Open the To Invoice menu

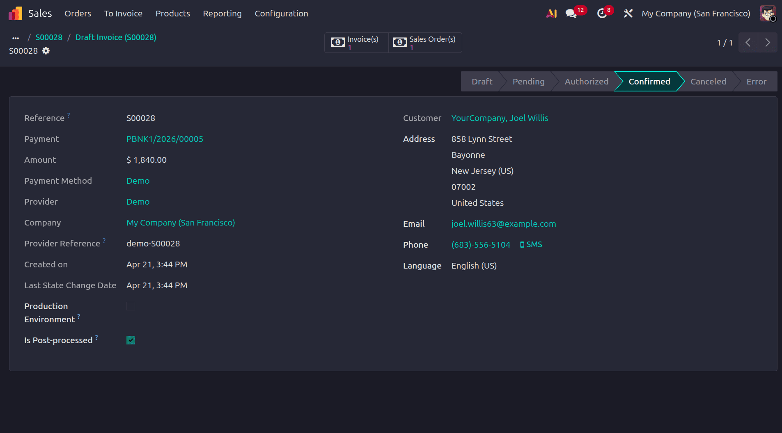coord(123,14)
